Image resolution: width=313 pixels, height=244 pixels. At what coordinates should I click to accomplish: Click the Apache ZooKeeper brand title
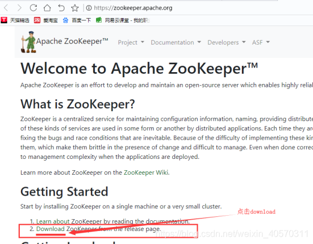(72, 41)
